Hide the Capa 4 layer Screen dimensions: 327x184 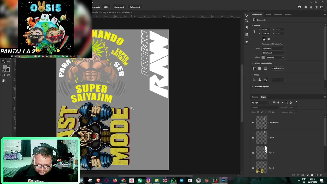(253, 138)
